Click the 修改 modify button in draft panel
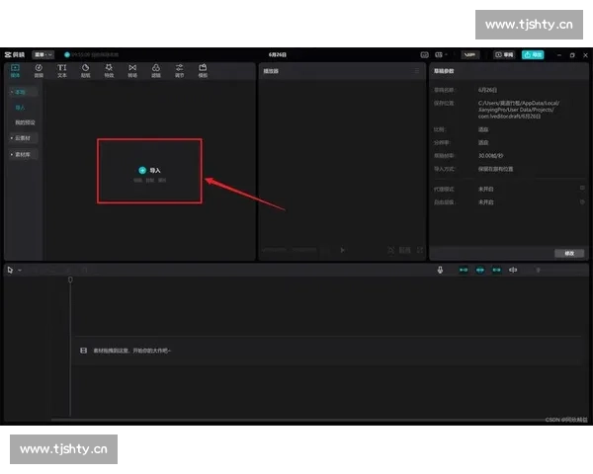The width and height of the screenshot is (593, 474). click(x=569, y=253)
